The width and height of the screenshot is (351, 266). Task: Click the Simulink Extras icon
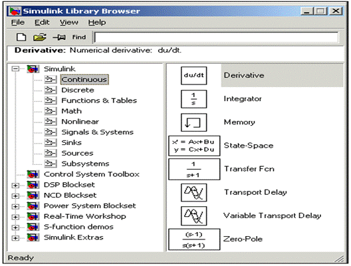coord(33,237)
